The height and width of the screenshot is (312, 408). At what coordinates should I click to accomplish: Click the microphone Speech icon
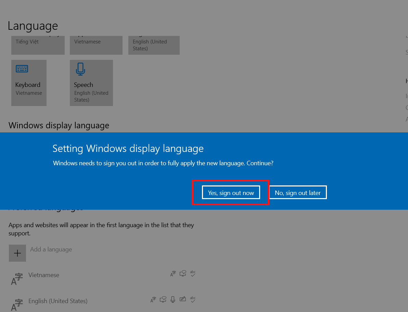tap(80, 69)
